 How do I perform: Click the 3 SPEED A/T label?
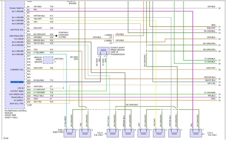pos(108,36)
